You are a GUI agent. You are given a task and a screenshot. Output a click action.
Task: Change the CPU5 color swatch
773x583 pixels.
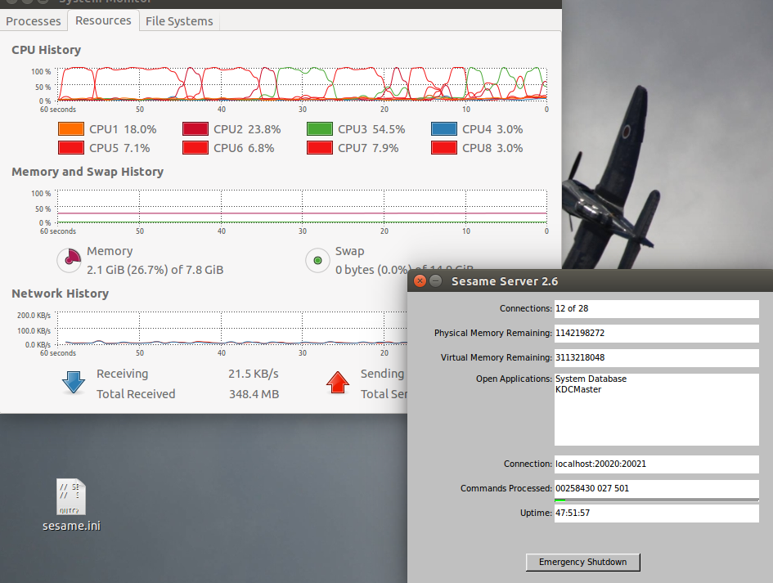click(71, 148)
